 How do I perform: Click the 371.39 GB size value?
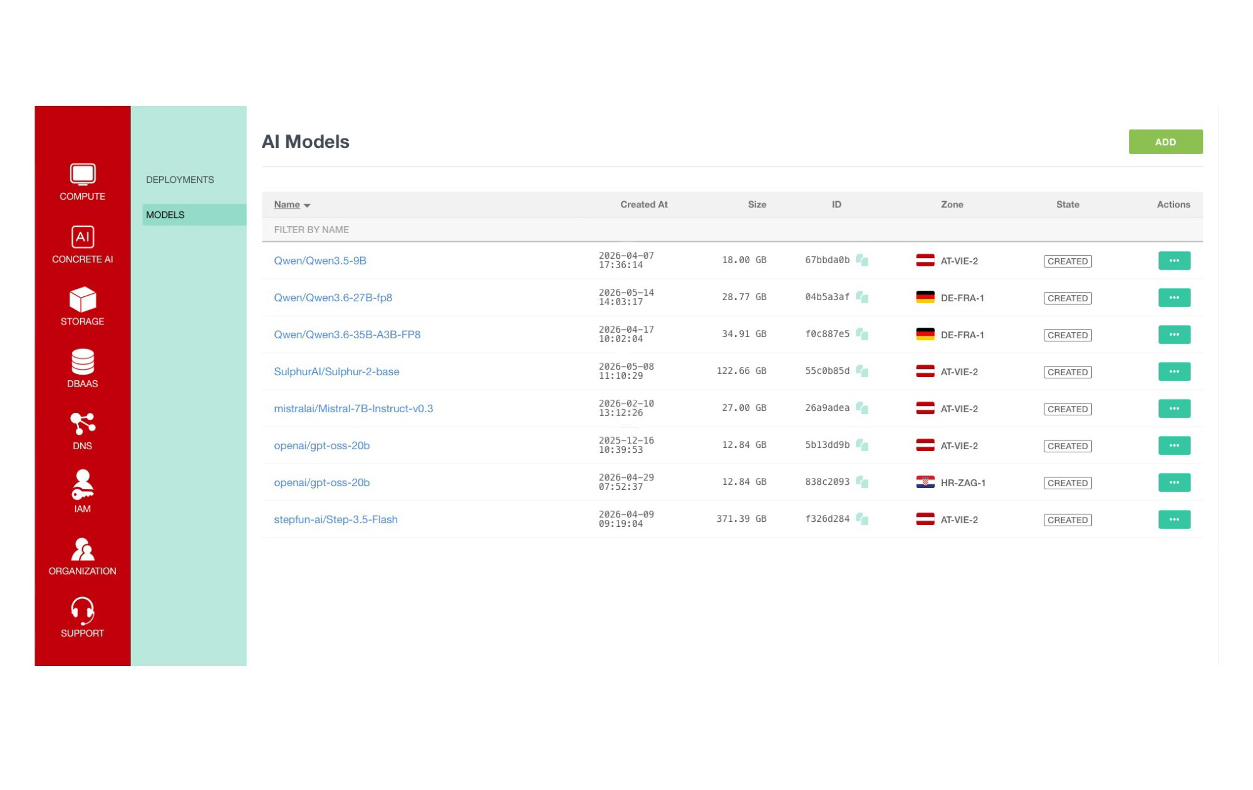(742, 519)
